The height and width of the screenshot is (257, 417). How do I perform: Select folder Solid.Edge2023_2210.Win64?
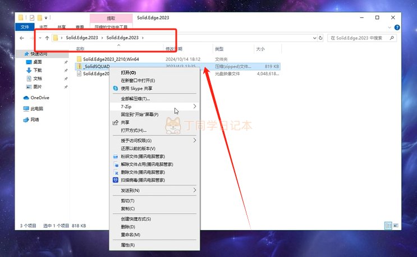[111, 59]
